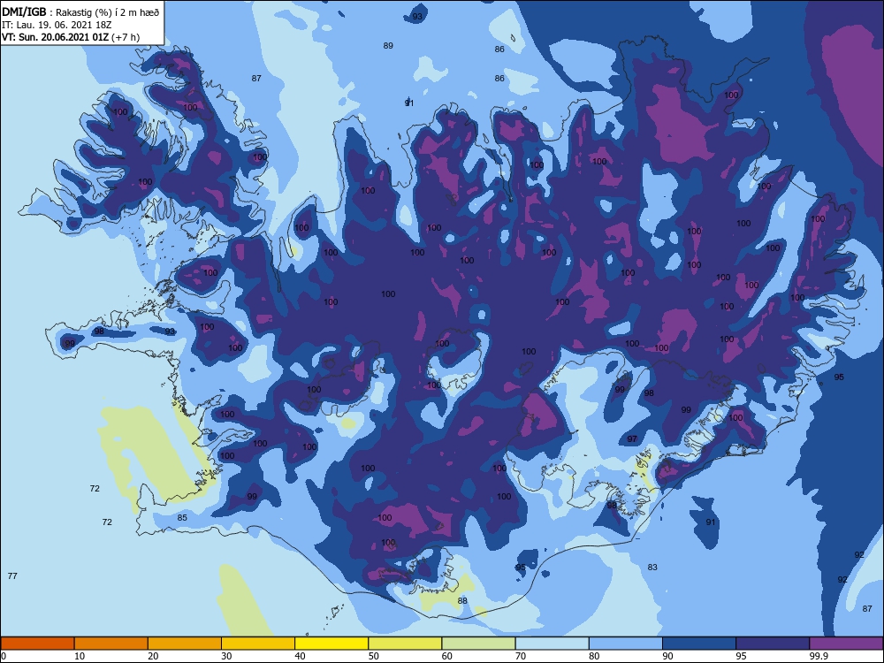Pick the pale blue 70–80 legend swatch
Screen dimensions: 884x663
[552, 644]
